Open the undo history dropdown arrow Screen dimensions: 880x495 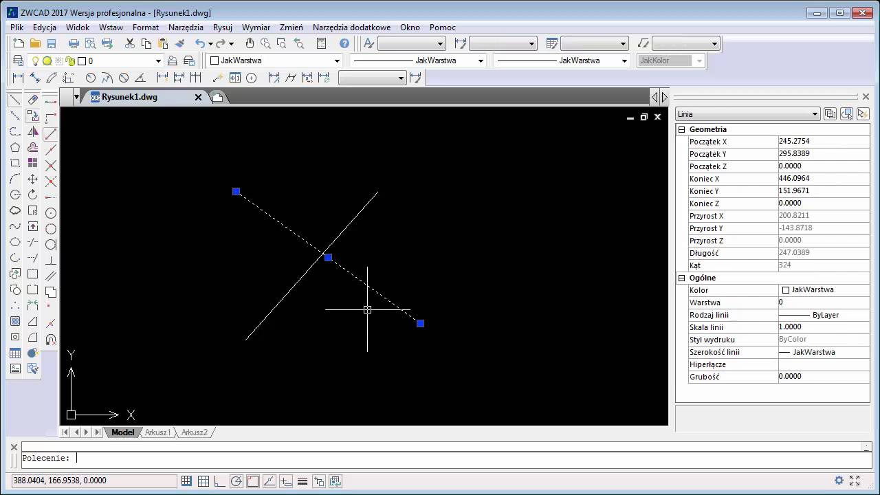pyautogui.click(x=210, y=44)
